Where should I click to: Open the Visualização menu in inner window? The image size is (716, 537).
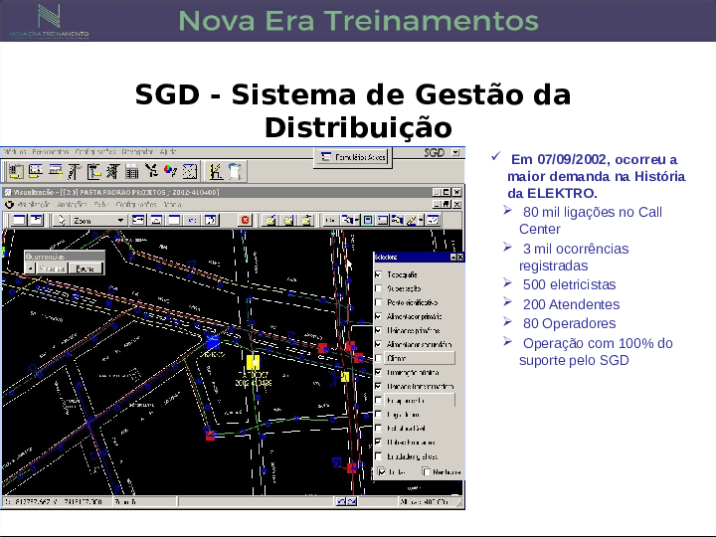[34, 204]
